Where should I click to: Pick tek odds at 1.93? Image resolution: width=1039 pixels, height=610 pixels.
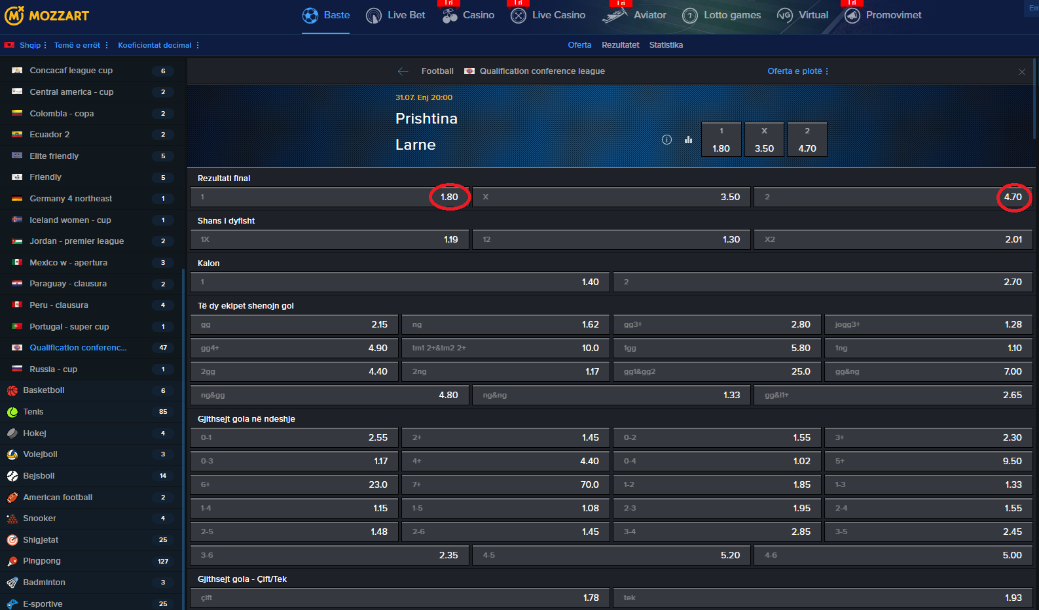[823, 598]
